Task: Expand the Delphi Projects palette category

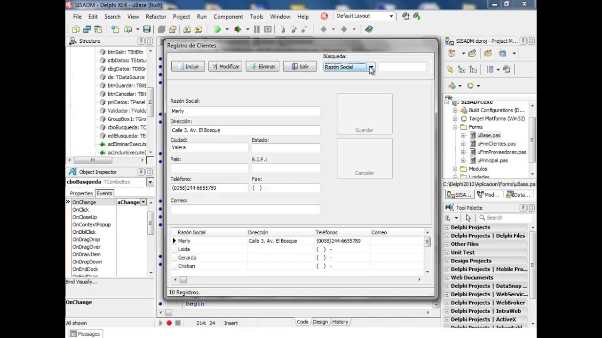Action: tap(447, 228)
